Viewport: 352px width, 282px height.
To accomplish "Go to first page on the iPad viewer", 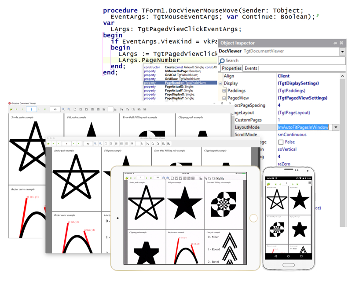I will pyautogui.click(x=131, y=178).
